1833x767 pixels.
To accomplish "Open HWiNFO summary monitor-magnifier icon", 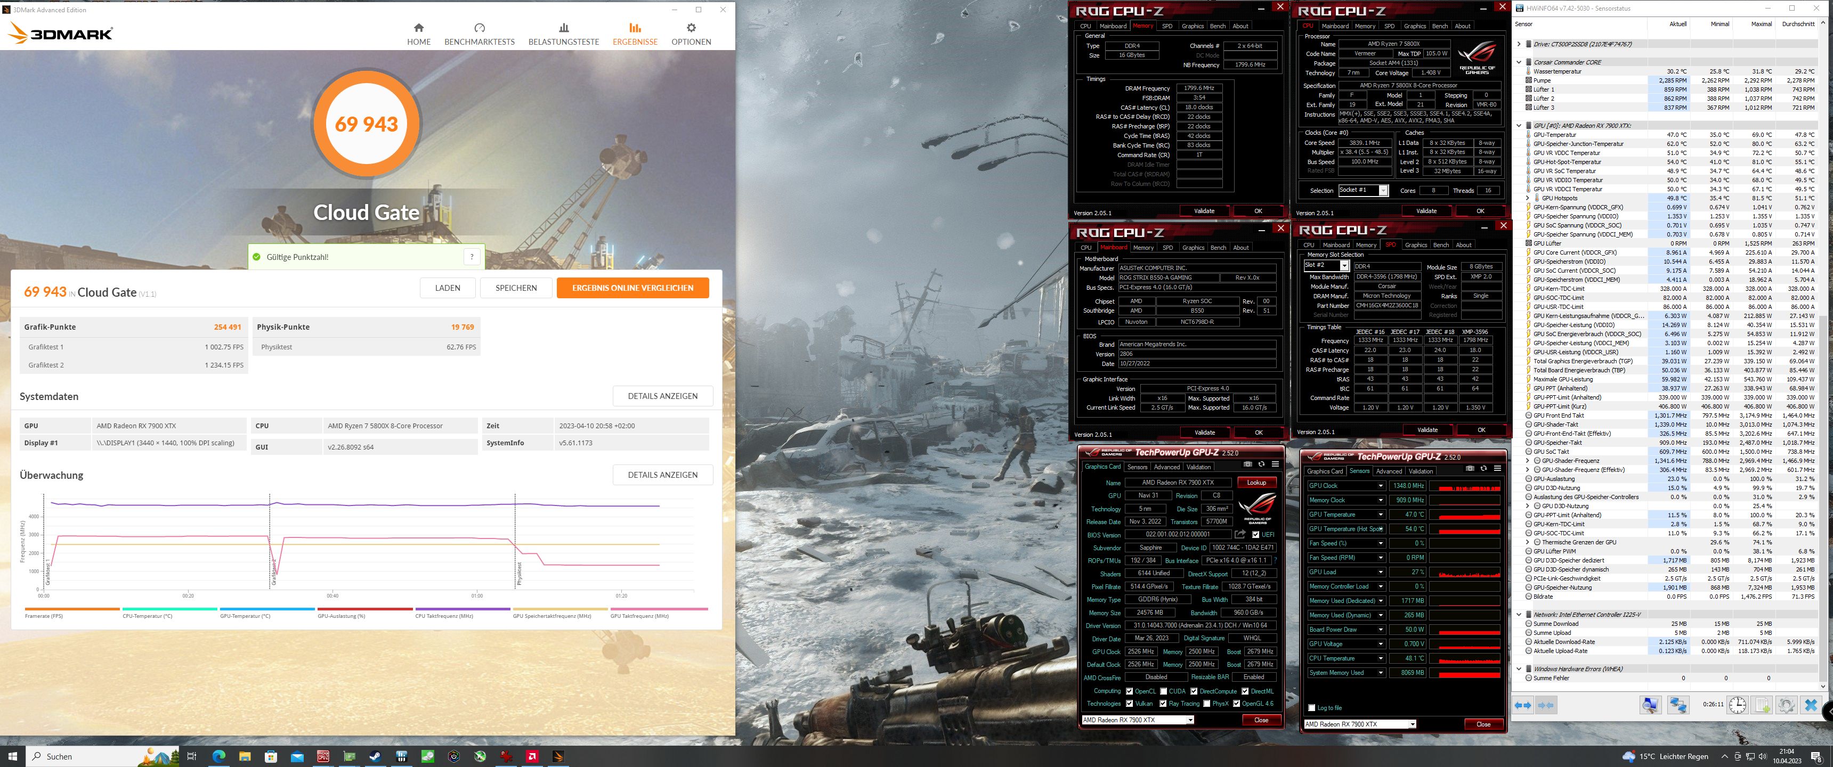I will pyautogui.click(x=1650, y=705).
